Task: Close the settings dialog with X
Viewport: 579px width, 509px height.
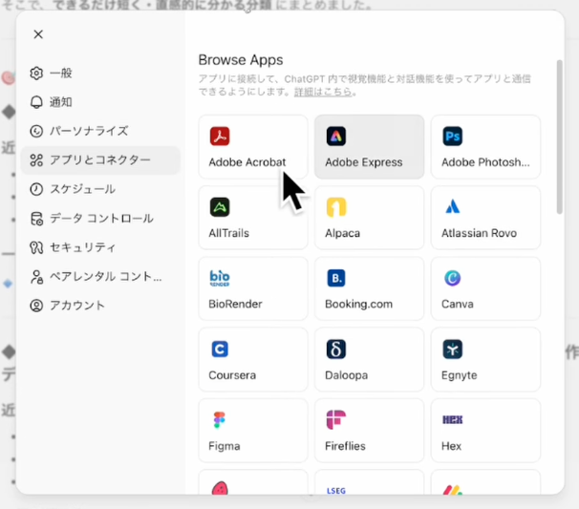Action: coord(38,34)
